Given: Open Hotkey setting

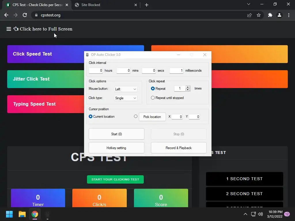Looking at the screenshot, I should [116, 148].
